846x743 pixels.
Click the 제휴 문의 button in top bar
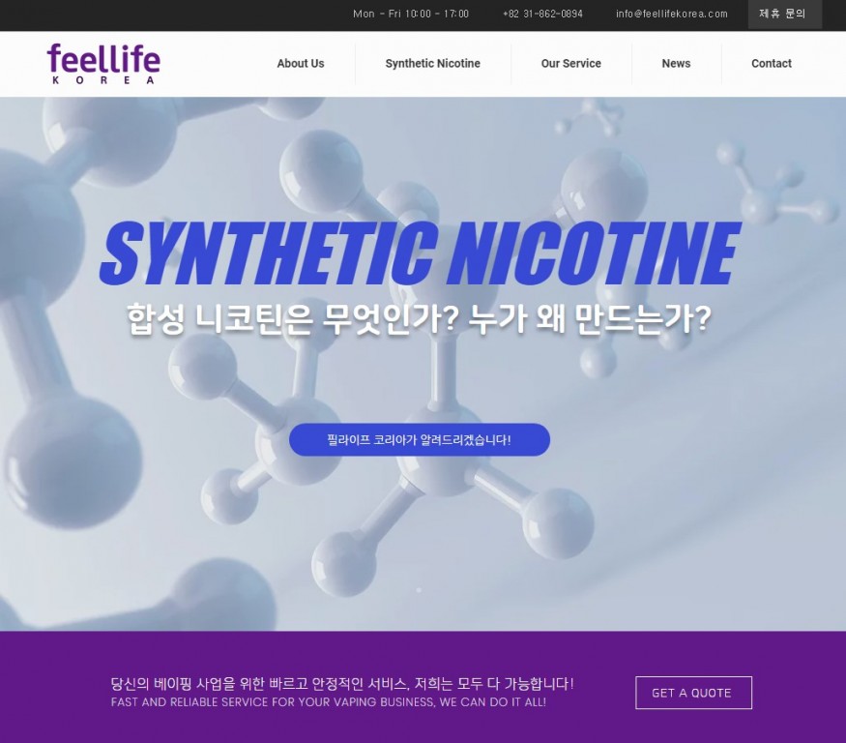point(783,15)
